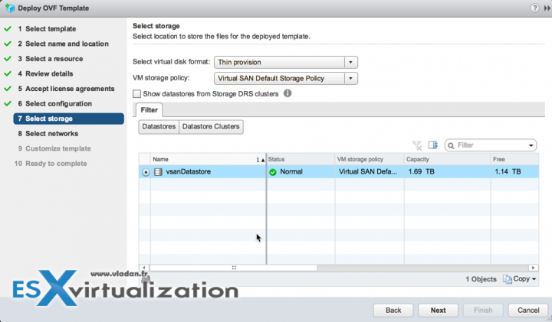This screenshot has height=322, width=552.
Task: Sort by the Name column header
Action: coord(208,159)
